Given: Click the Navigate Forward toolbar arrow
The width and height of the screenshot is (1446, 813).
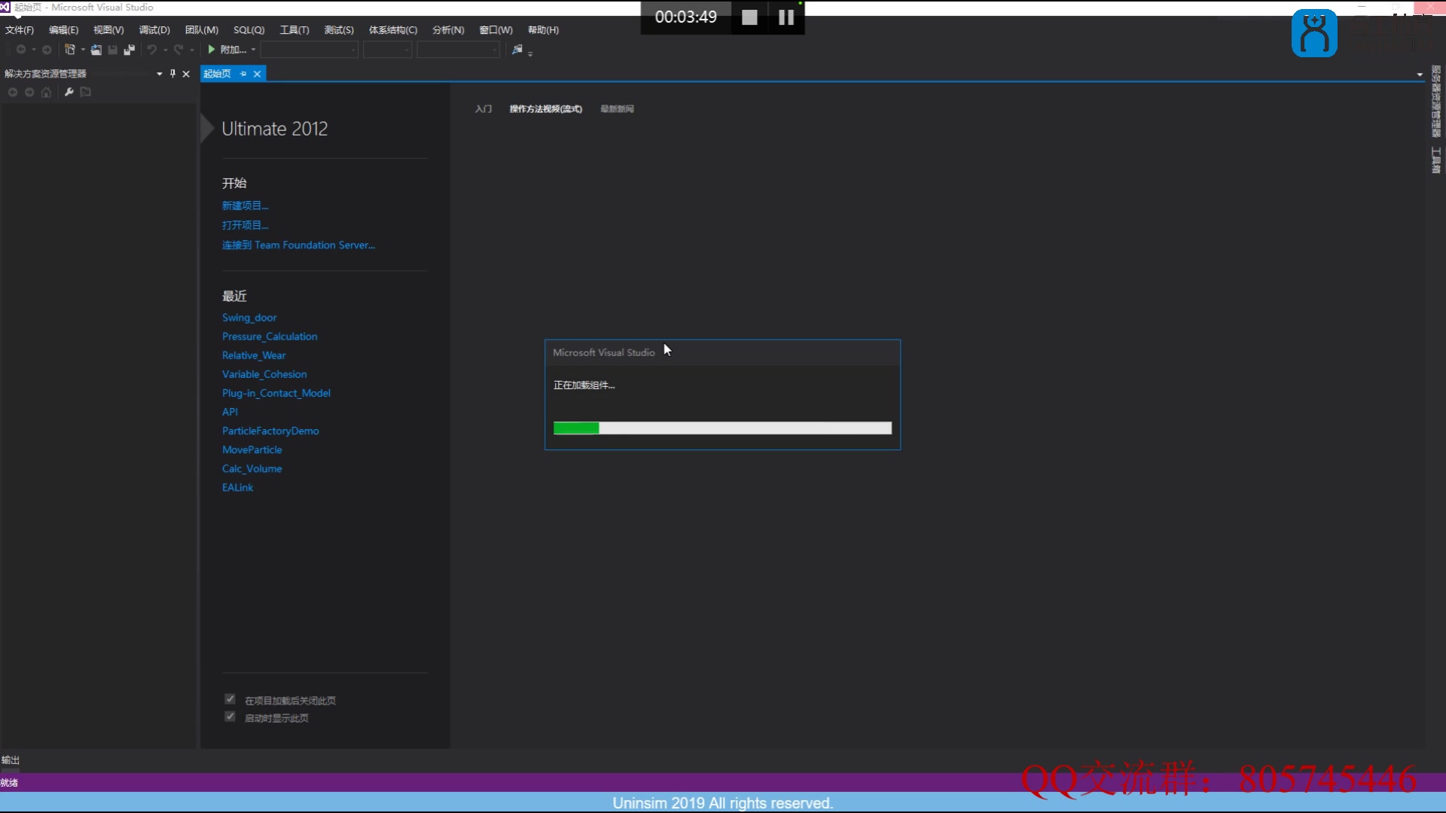Looking at the screenshot, I should 47,50.
